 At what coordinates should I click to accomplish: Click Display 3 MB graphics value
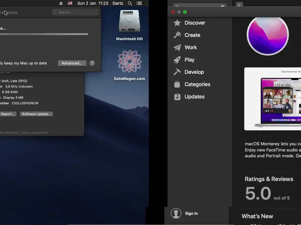click(x=13, y=98)
